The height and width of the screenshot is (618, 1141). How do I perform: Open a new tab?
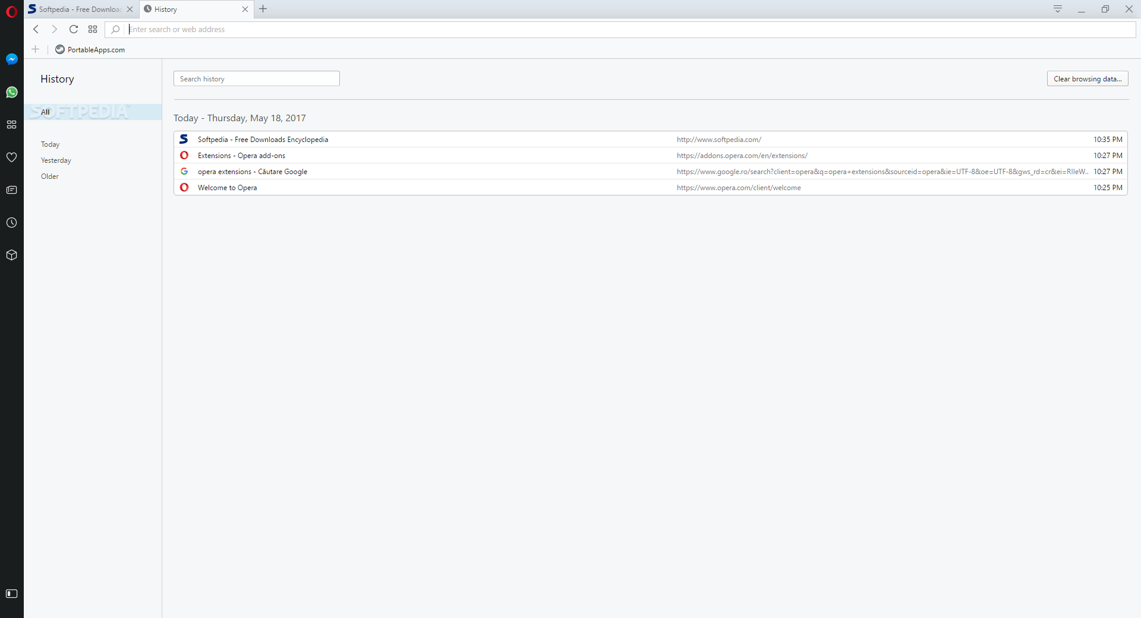click(x=263, y=9)
